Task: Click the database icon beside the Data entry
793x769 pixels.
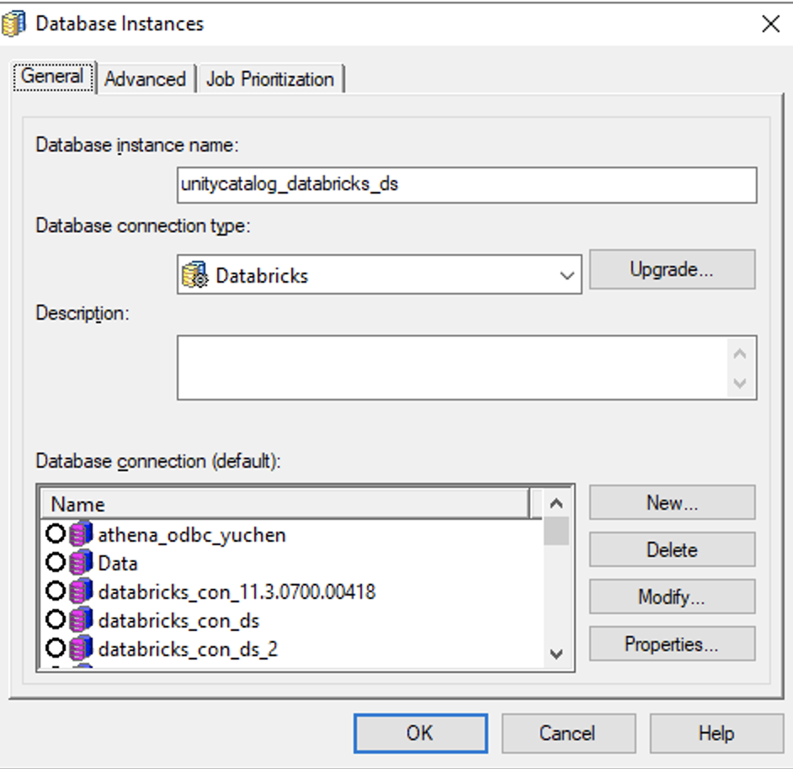Action: click(x=79, y=564)
